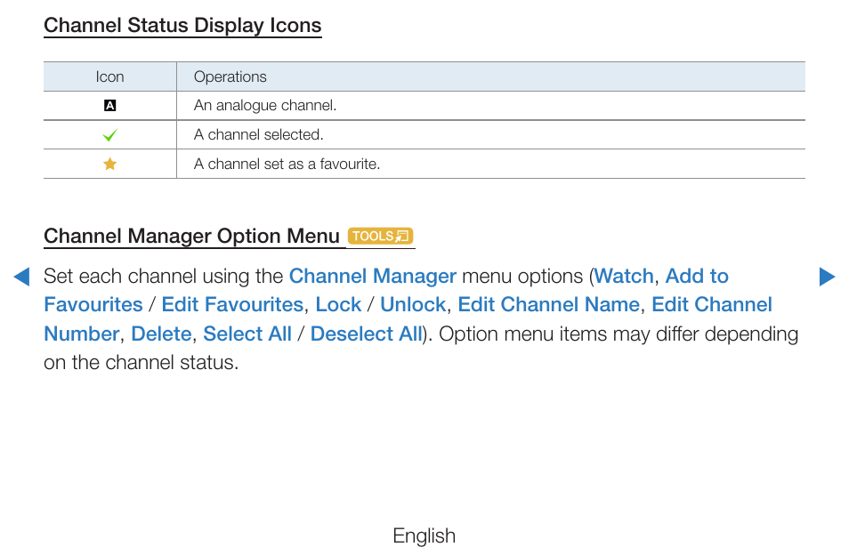
Task: Select the Channel Status Display Icons heading
Action: 182,26
